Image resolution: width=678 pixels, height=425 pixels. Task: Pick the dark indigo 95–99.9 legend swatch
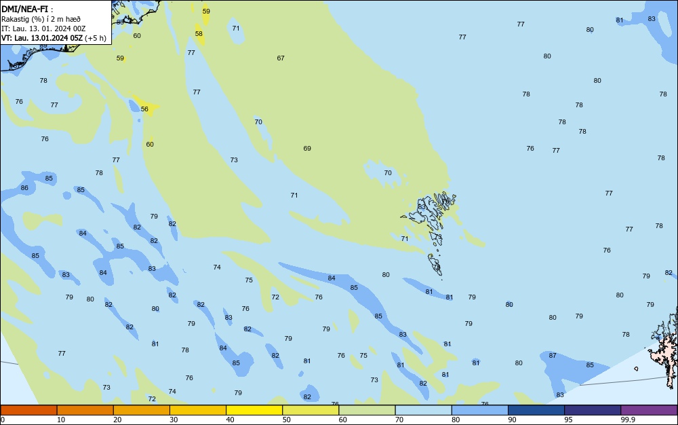pyautogui.click(x=593, y=410)
